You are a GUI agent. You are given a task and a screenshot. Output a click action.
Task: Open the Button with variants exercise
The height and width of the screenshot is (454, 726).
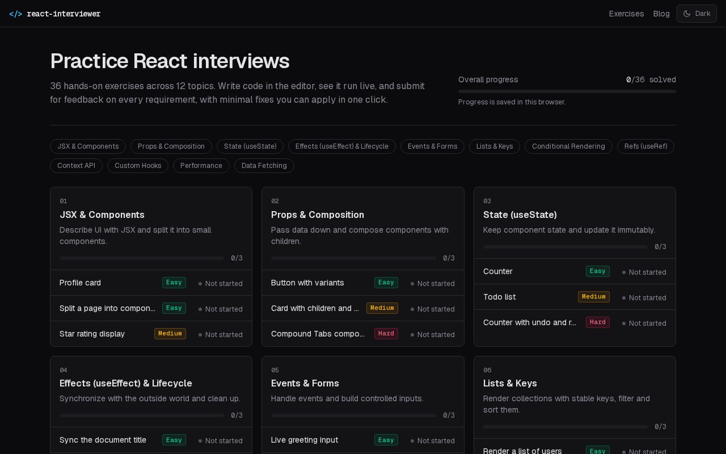tap(363, 283)
